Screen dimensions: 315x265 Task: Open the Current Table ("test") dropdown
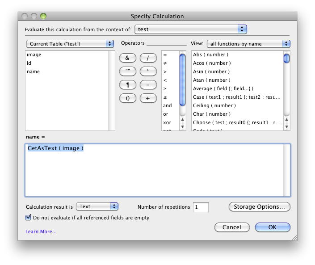[70, 44]
